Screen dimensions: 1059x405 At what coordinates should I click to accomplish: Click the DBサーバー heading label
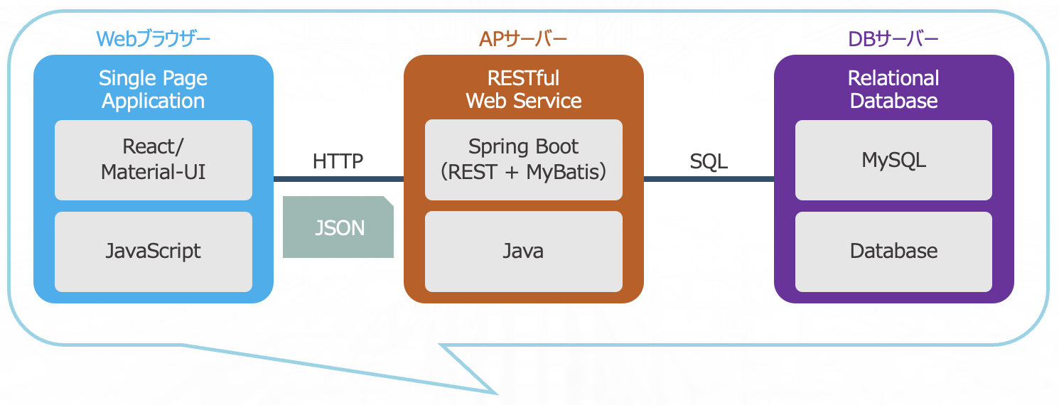click(x=894, y=38)
